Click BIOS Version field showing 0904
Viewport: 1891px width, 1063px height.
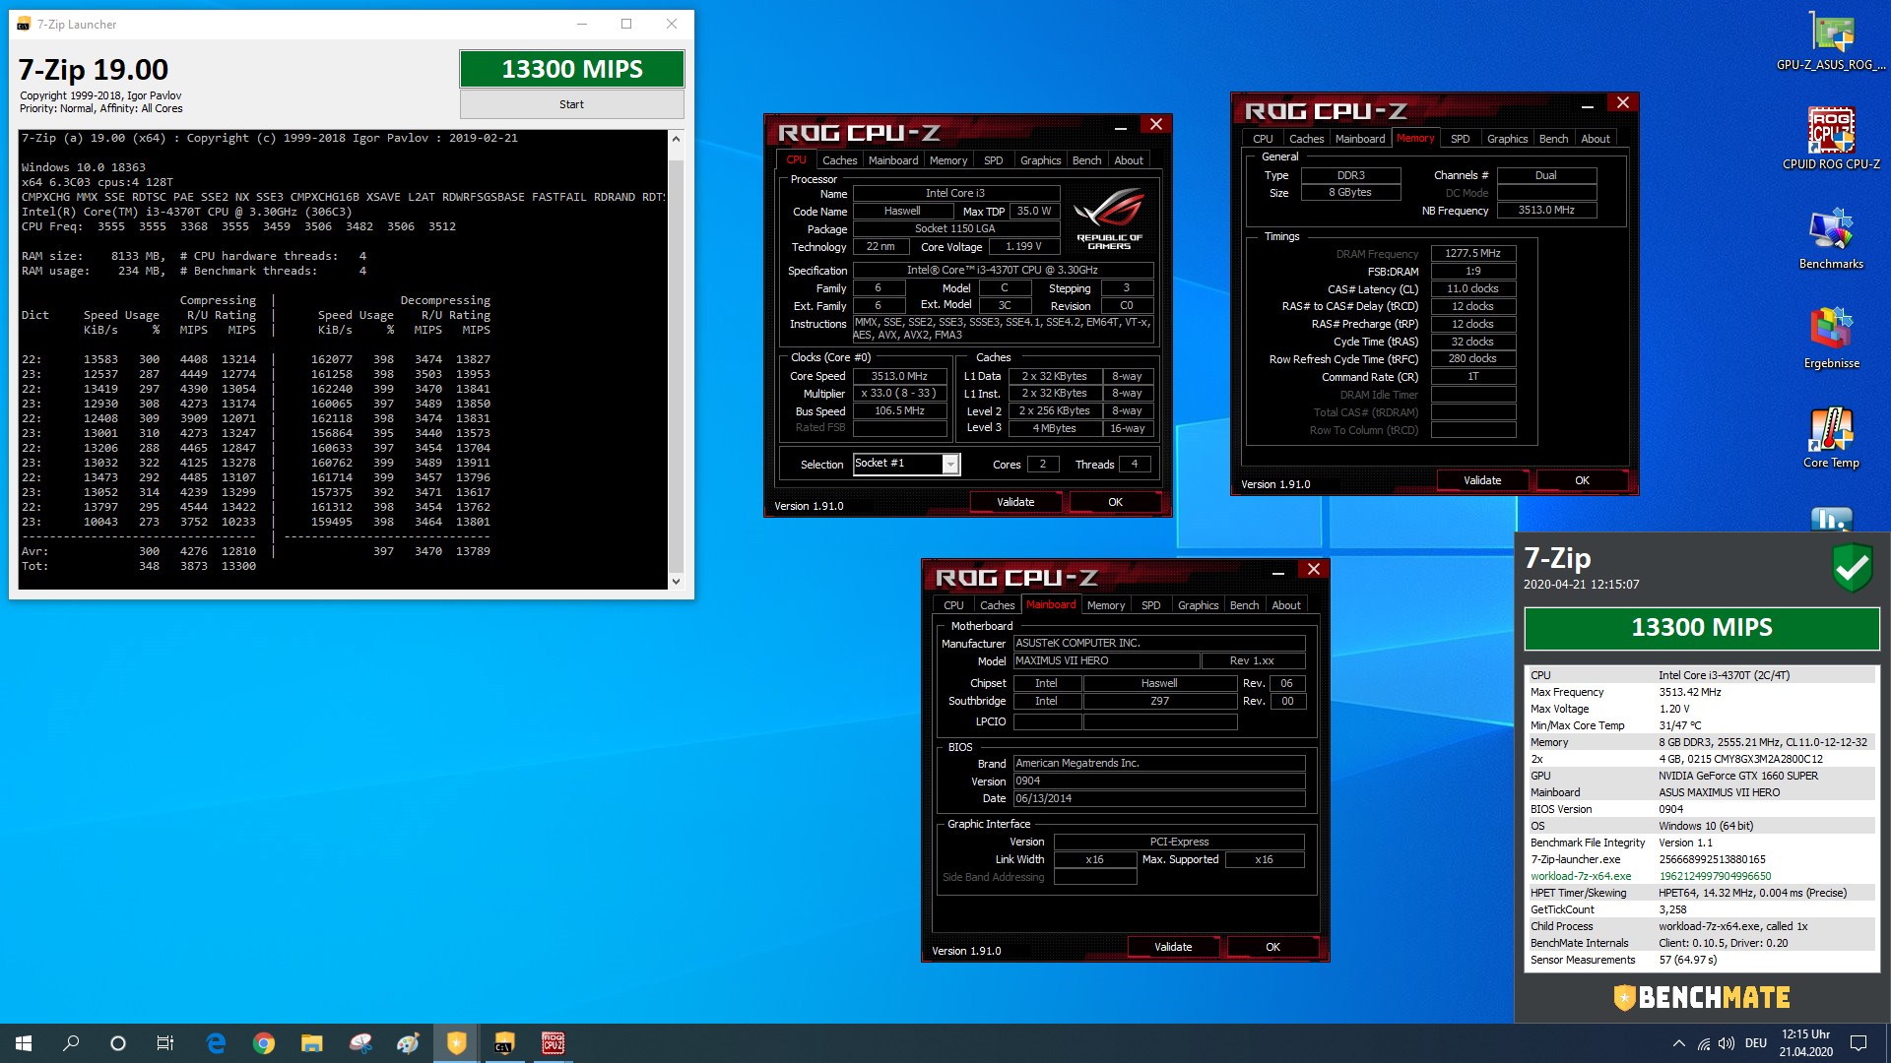[x=1159, y=781]
